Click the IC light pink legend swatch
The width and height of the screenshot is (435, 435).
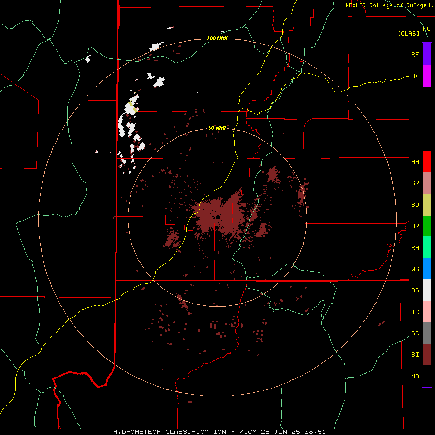point(427,312)
